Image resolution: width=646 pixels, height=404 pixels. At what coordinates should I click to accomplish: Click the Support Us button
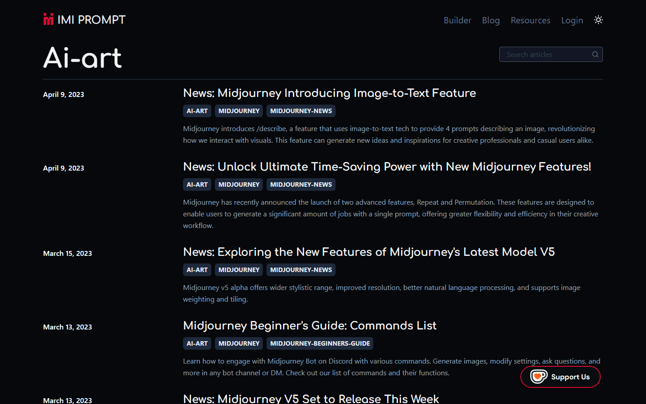pos(560,377)
